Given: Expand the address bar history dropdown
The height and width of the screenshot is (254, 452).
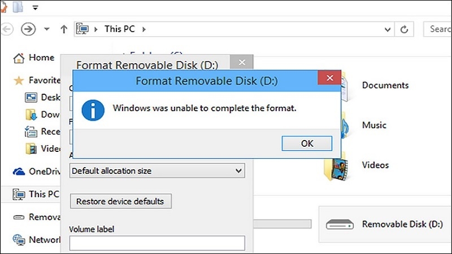Looking at the screenshot, I should coord(387,29).
